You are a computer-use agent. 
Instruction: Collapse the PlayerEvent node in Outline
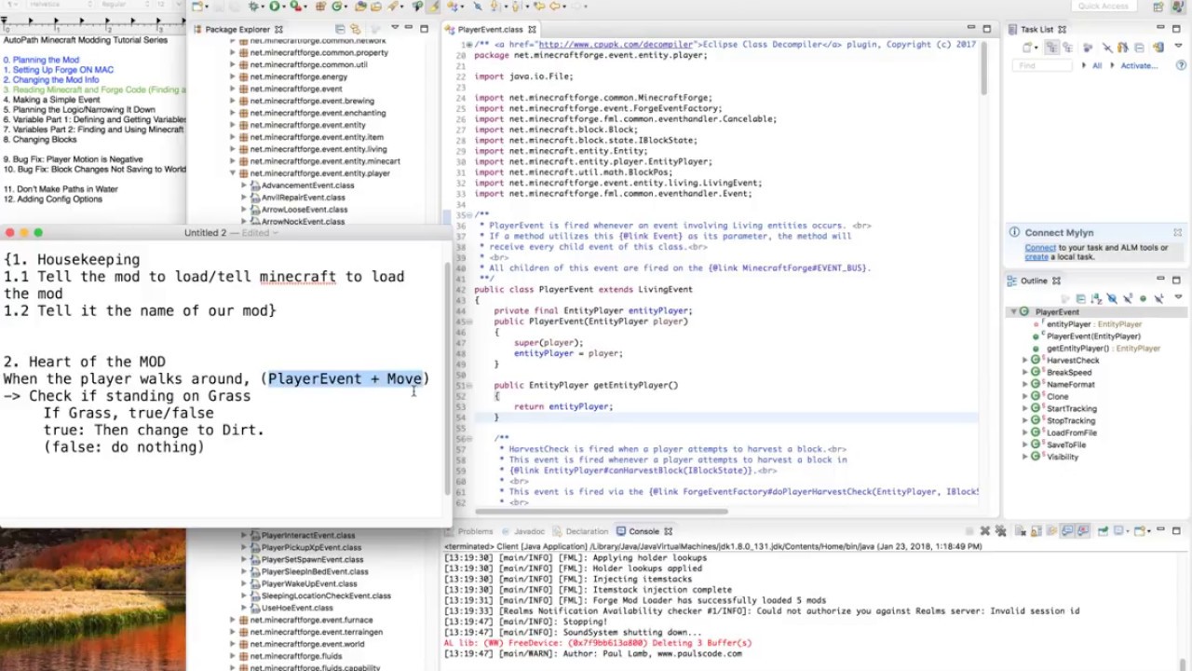pos(1013,312)
